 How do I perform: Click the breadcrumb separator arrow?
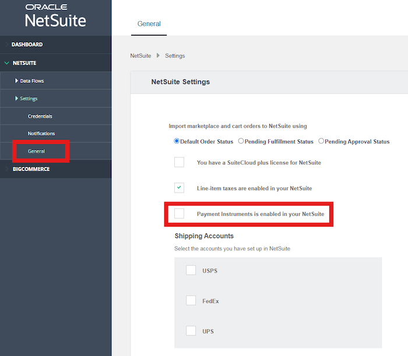coord(158,55)
